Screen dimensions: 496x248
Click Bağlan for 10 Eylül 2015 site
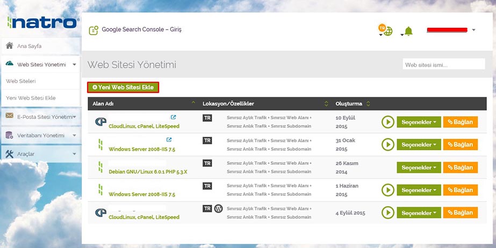(x=460, y=122)
